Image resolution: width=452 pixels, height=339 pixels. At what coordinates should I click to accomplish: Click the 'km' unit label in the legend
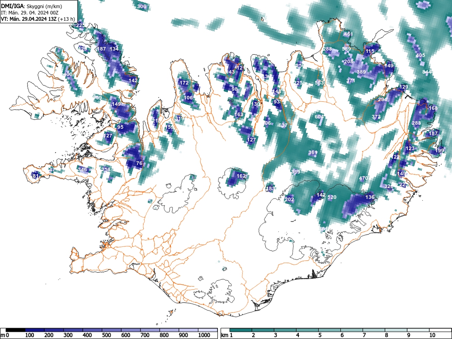point(225,335)
